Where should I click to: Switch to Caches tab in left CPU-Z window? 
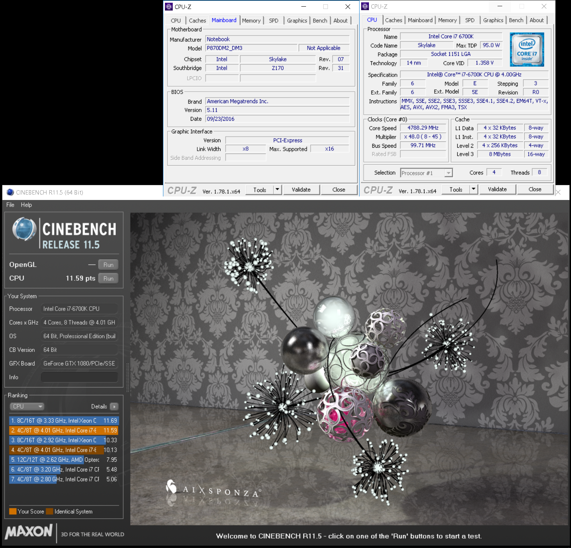tap(197, 20)
